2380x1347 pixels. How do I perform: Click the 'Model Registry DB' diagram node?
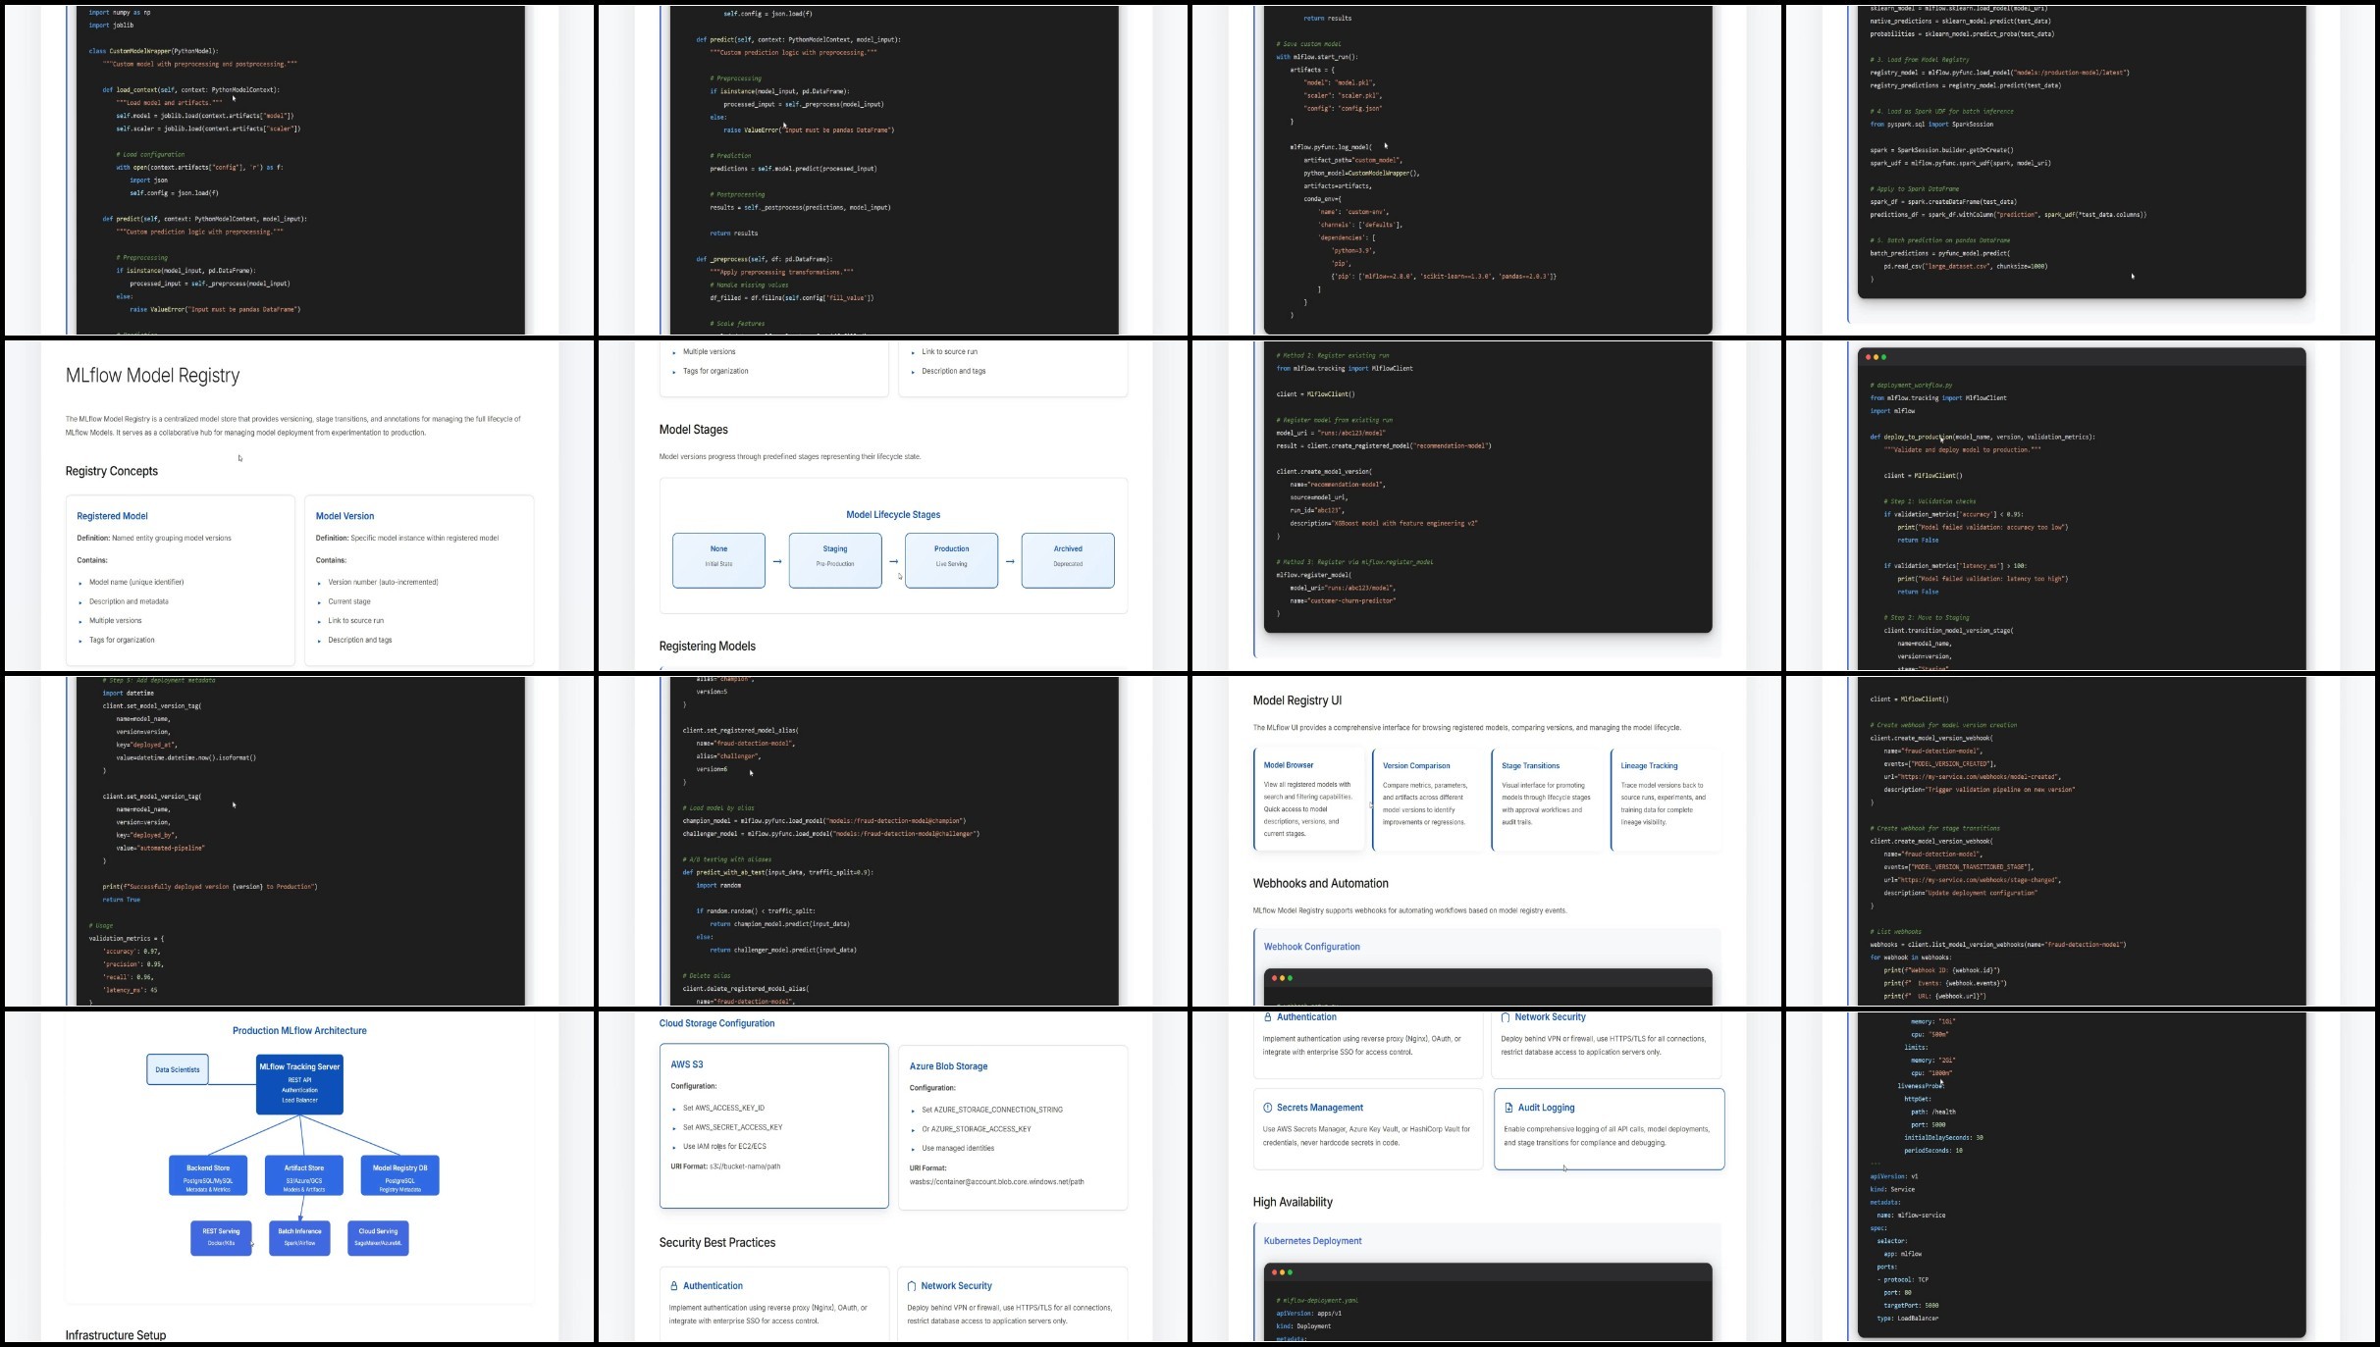(x=400, y=1175)
